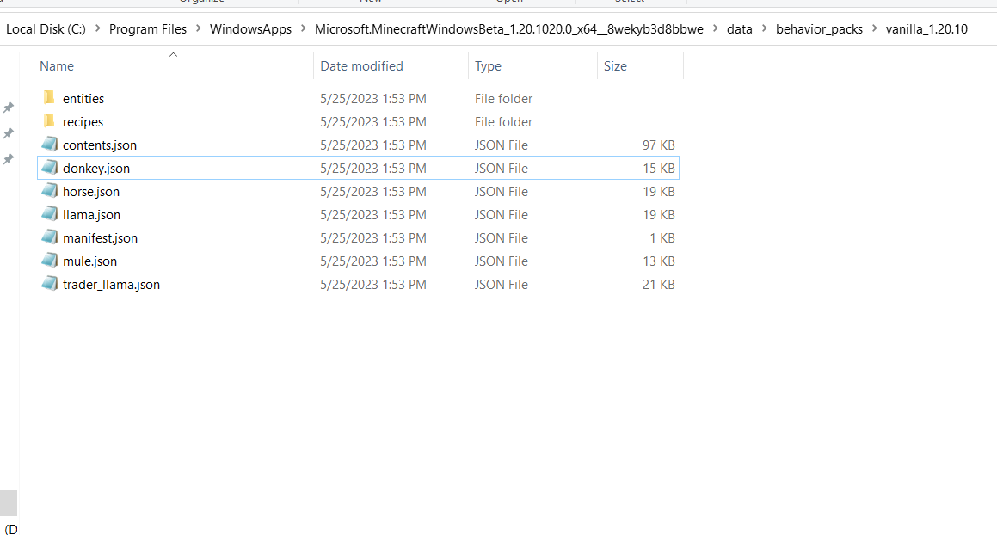Open the entities folder icon
Screen dimensions: 997x535
pos(49,98)
